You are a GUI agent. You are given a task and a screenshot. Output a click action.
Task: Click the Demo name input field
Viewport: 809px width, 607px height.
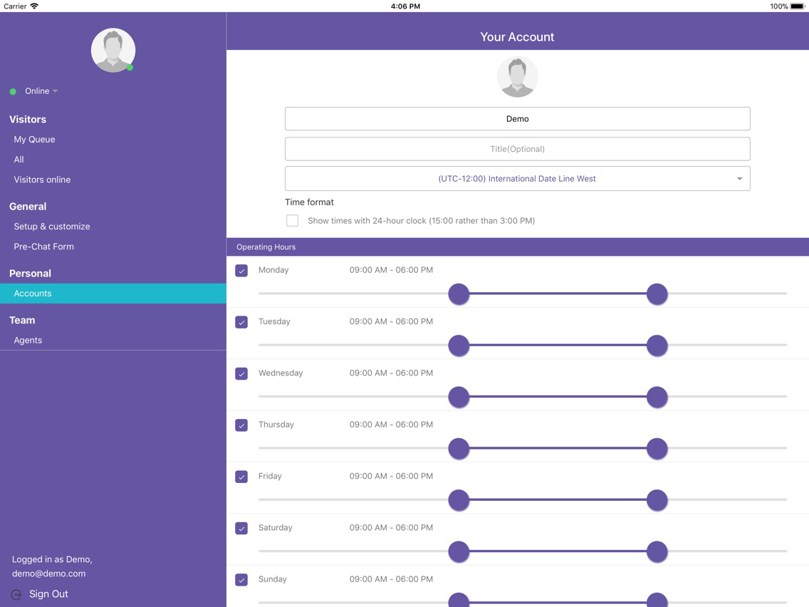click(518, 119)
